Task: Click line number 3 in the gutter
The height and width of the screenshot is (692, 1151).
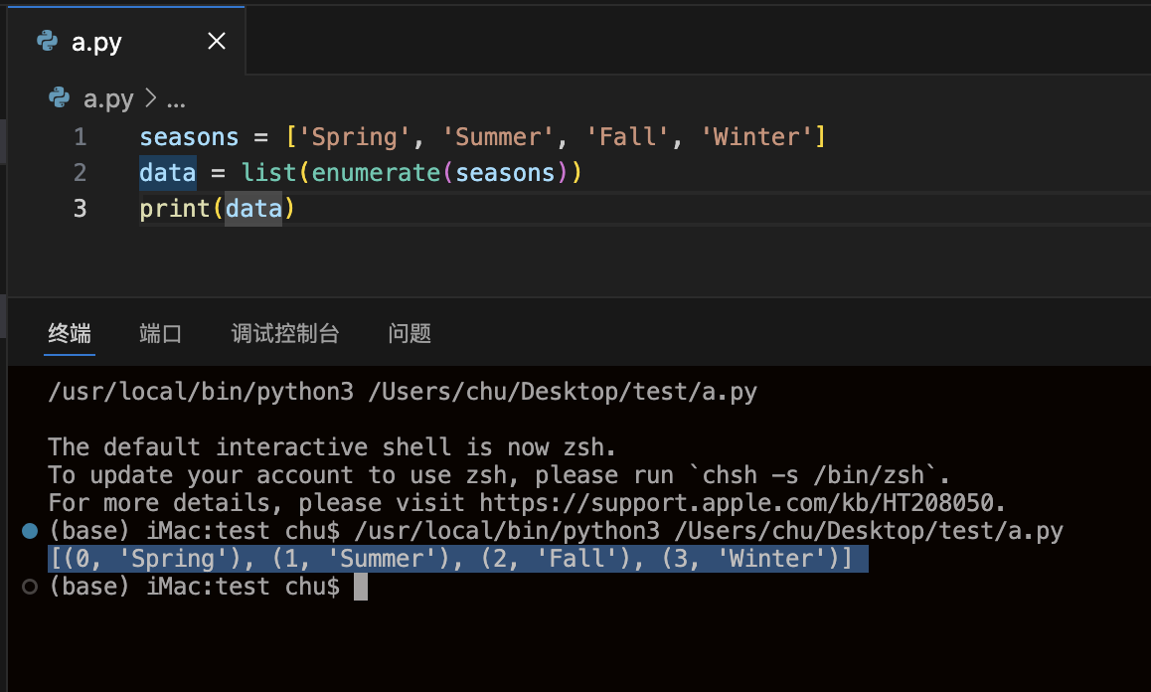Action: [x=81, y=208]
